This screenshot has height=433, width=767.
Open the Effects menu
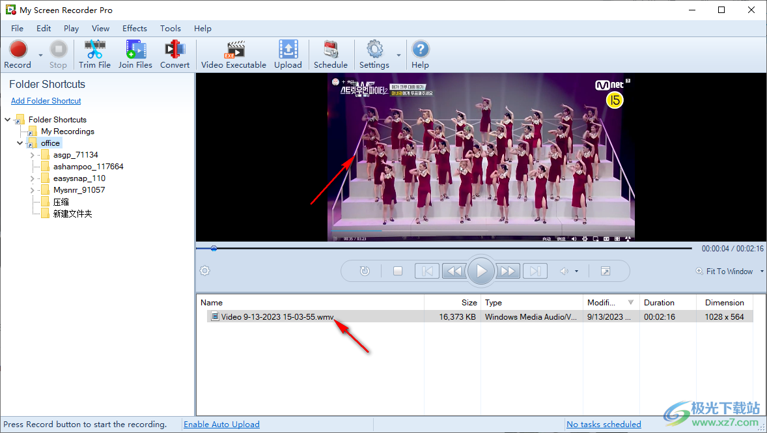click(x=134, y=28)
